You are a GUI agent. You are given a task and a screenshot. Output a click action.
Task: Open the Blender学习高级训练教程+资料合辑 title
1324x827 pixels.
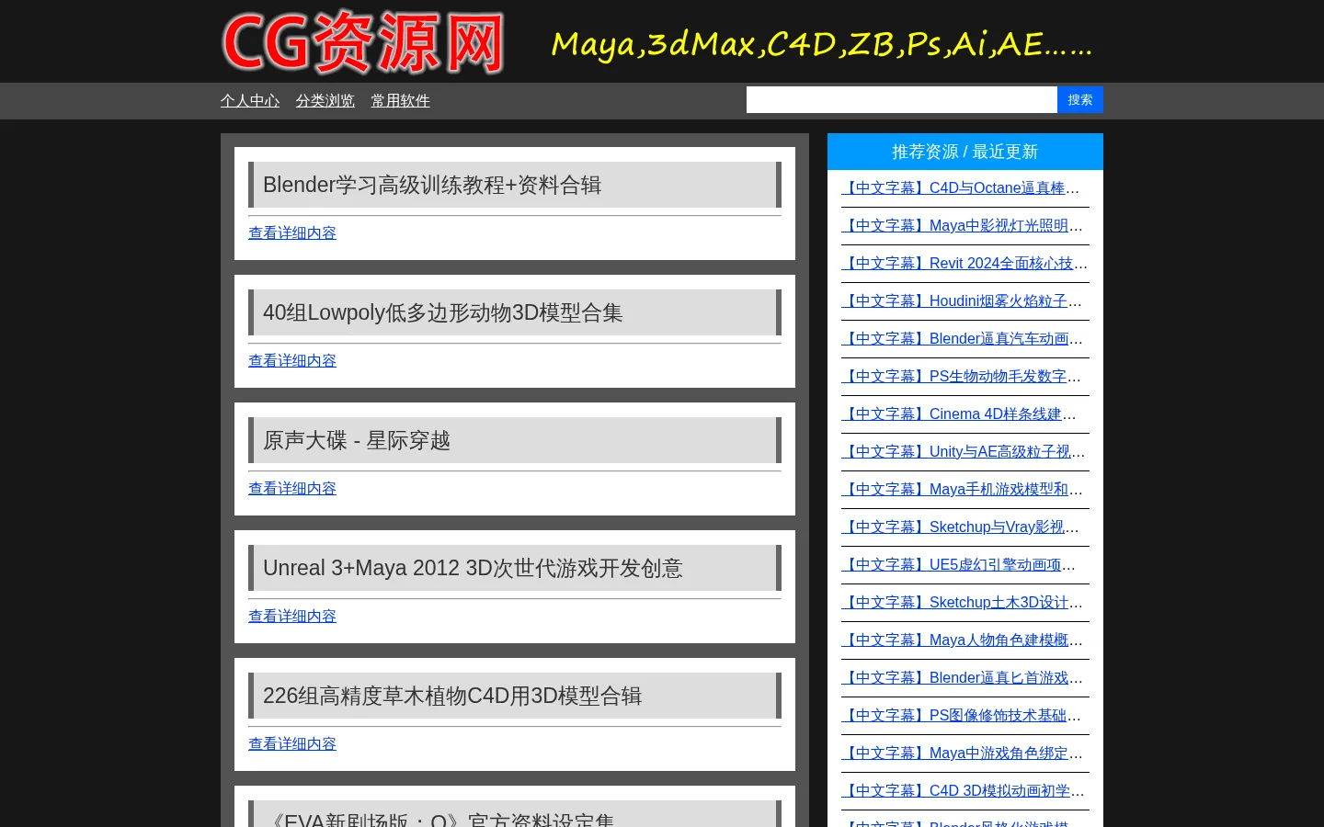[x=432, y=185]
